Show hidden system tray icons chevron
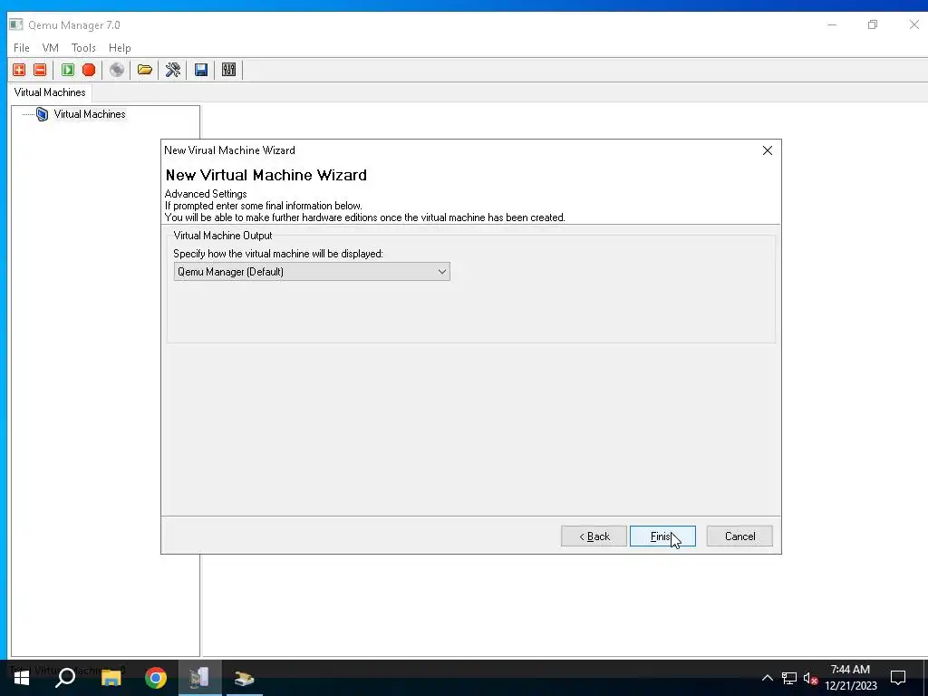Screen dimensions: 928x696 click(767, 678)
